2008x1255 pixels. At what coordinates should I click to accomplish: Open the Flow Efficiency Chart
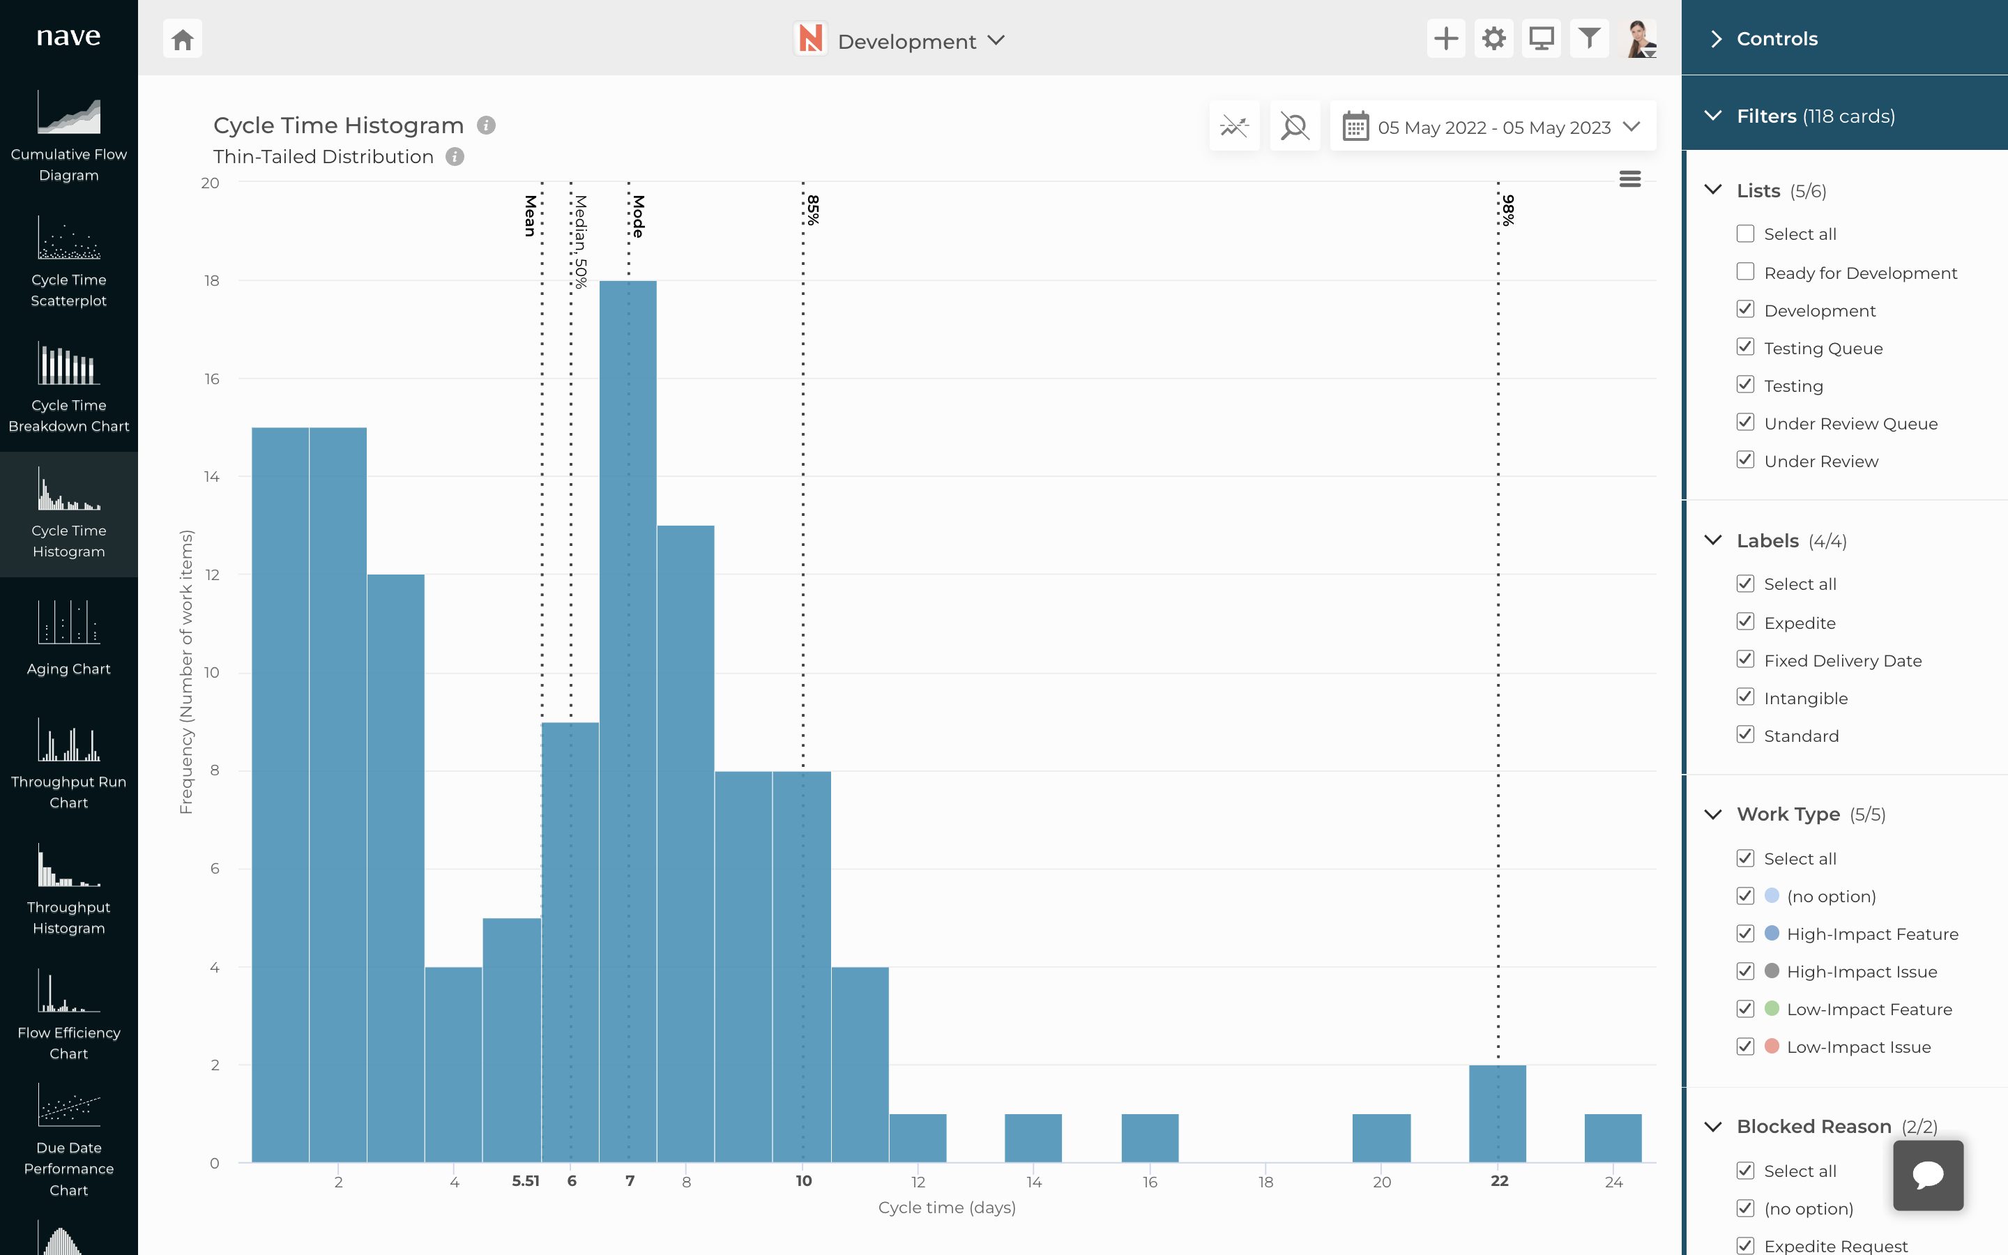pyautogui.click(x=69, y=1017)
